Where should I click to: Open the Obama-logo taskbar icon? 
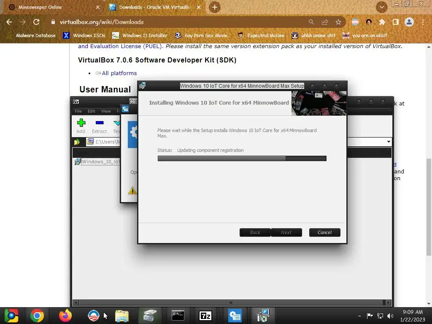(93, 316)
